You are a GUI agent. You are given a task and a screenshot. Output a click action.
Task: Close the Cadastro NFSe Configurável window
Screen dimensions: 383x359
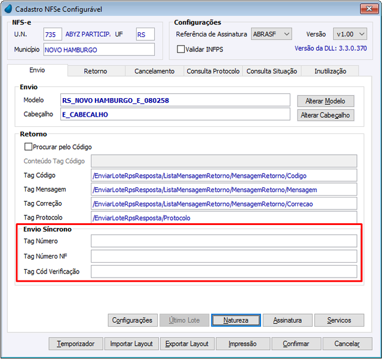coord(369,9)
